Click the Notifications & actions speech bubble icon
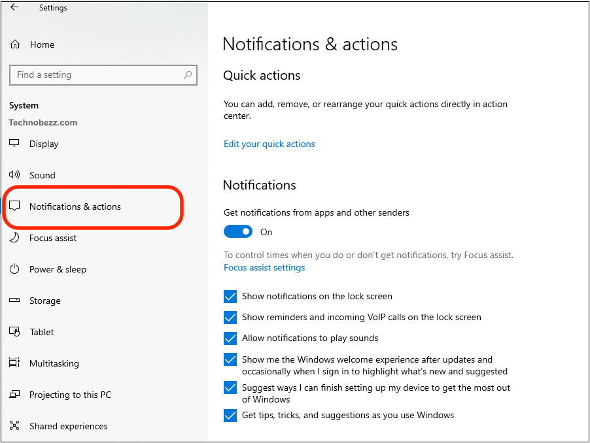The width and height of the screenshot is (590, 443). coord(14,206)
